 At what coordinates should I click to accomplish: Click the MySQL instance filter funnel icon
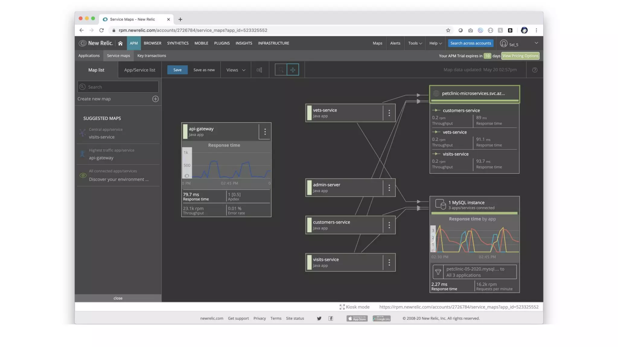(438, 272)
